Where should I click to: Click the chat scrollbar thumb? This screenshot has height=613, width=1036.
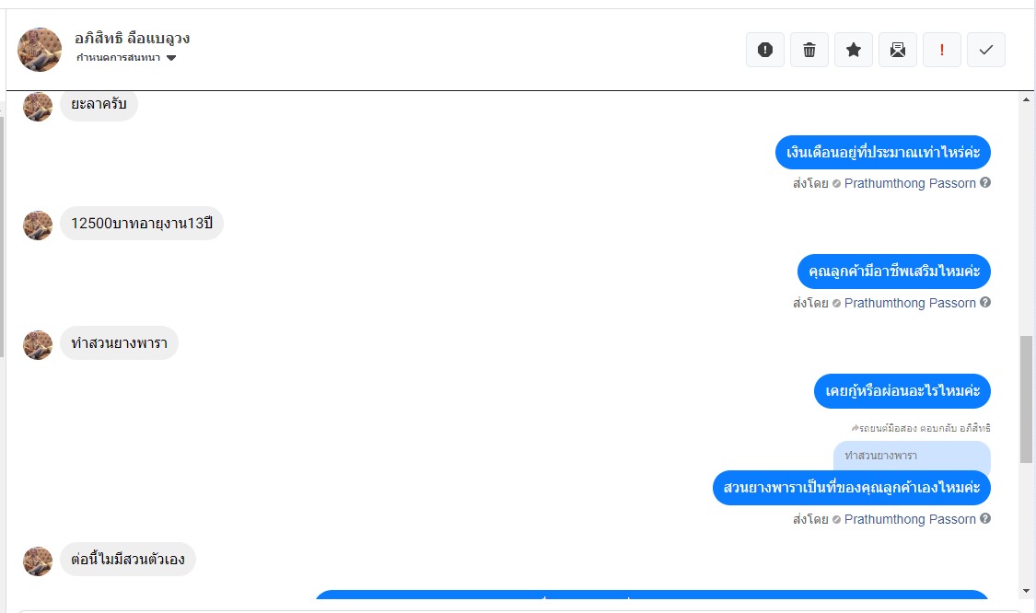(x=1027, y=399)
